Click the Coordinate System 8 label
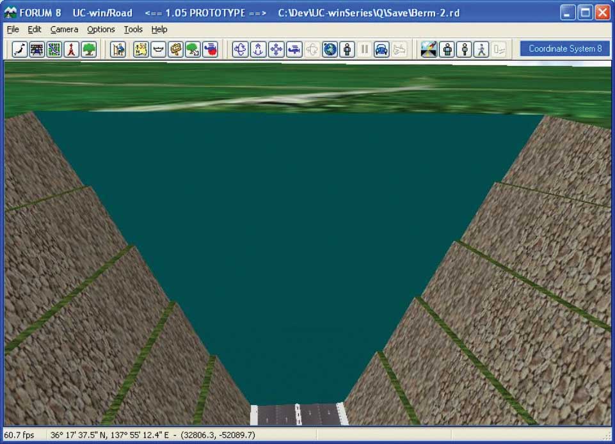Viewport: 615px width, 444px height. 565,49
